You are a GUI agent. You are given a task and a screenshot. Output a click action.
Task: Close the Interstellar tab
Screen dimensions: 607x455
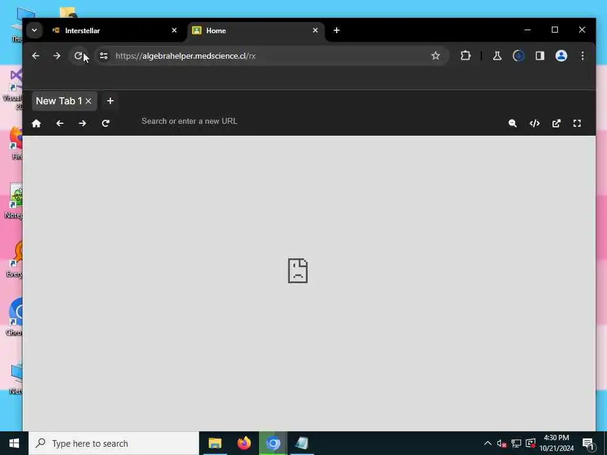(174, 30)
